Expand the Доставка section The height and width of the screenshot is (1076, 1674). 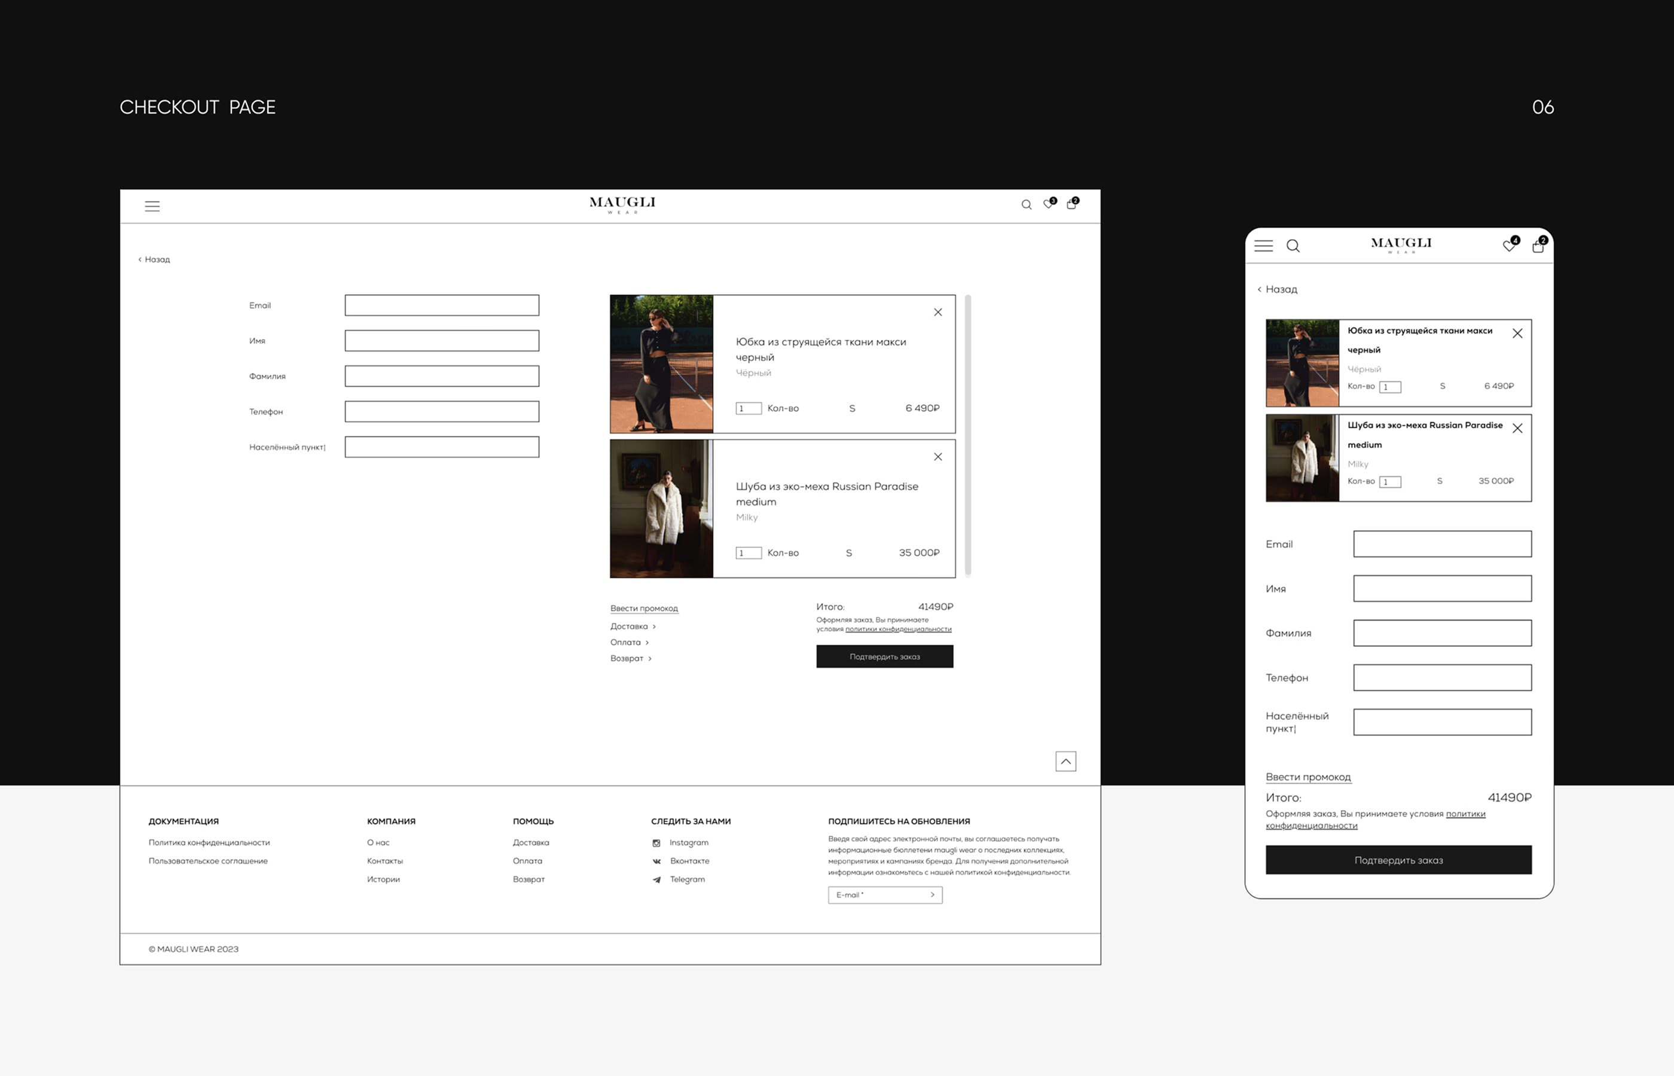coord(633,626)
